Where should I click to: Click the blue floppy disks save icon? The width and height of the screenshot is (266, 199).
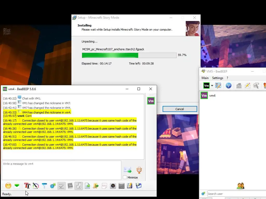pos(139,186)
